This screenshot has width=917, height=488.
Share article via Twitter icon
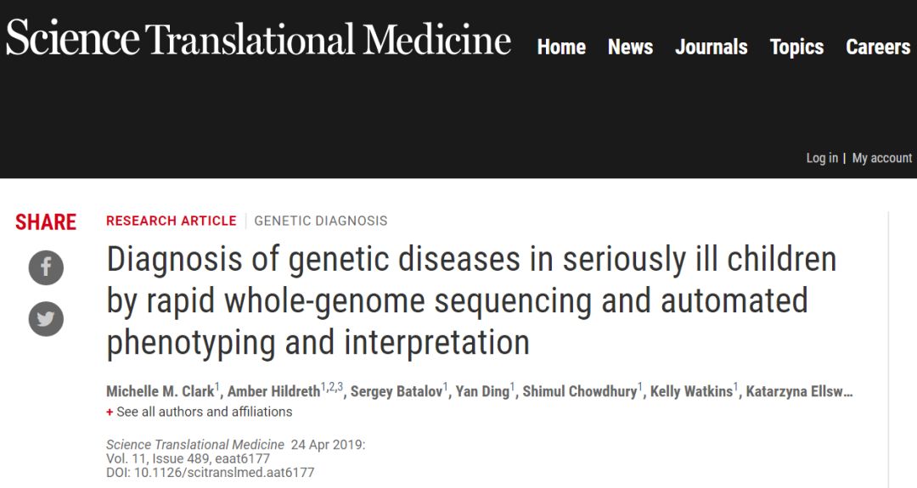tap(46, 319)
